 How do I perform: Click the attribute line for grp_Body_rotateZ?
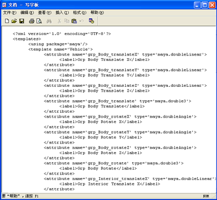tap(120, 148)
